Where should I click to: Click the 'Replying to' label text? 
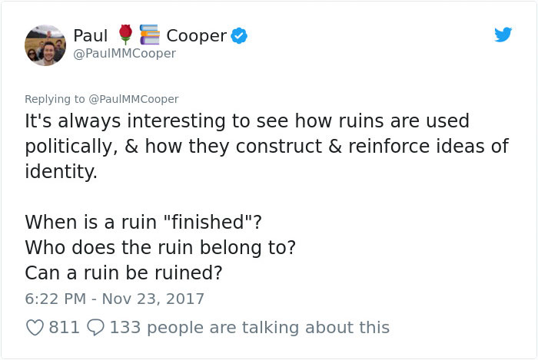[55, 99]
